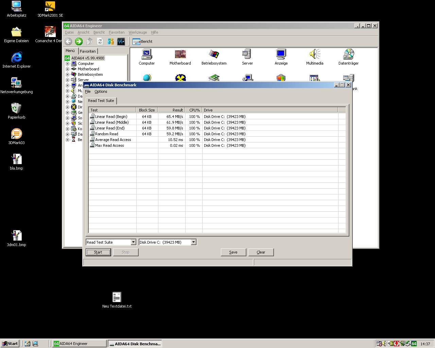Expand the Betriebssystem tree node

(67, 74)
